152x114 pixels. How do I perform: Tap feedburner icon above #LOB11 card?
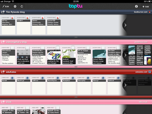(27, 18)
